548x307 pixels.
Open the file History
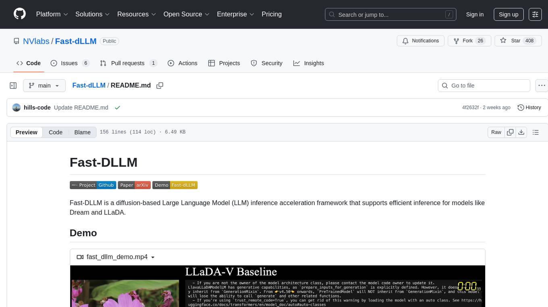point(529,108)
